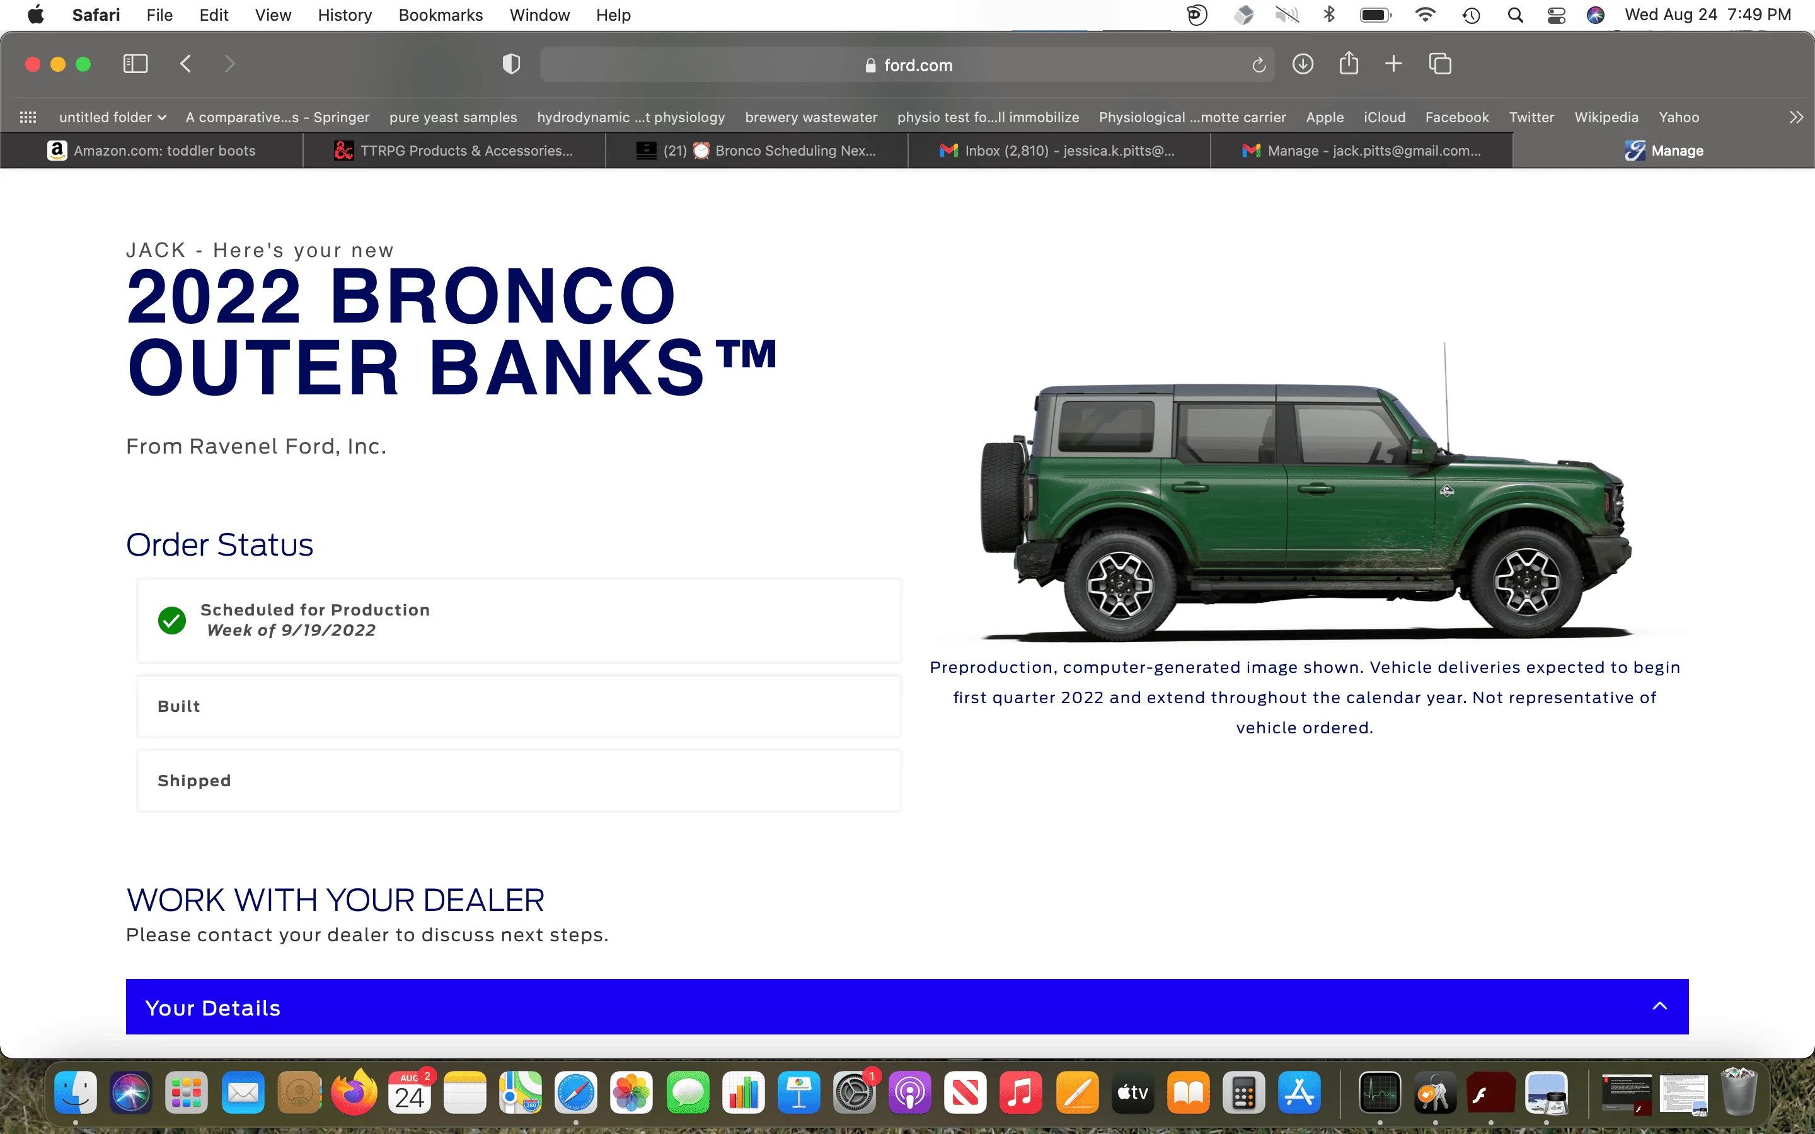This screenshot has width=1815, height=1134.
Task: Open Activity Monitor from the Dock
Action: (x=1380, y=1092)
